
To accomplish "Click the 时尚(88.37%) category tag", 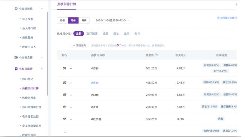I will pyautogui.click(x=212, y=65).
